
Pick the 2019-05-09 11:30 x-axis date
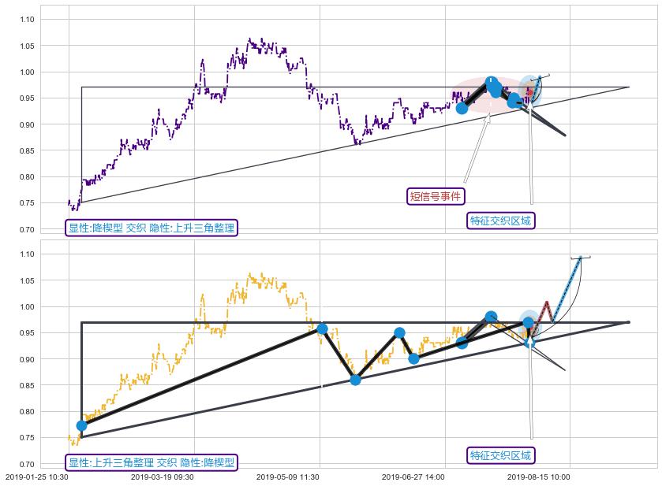(287, 477)
